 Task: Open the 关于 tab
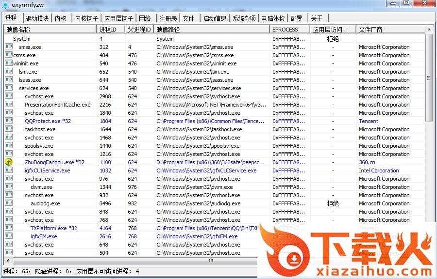(317, 18)
